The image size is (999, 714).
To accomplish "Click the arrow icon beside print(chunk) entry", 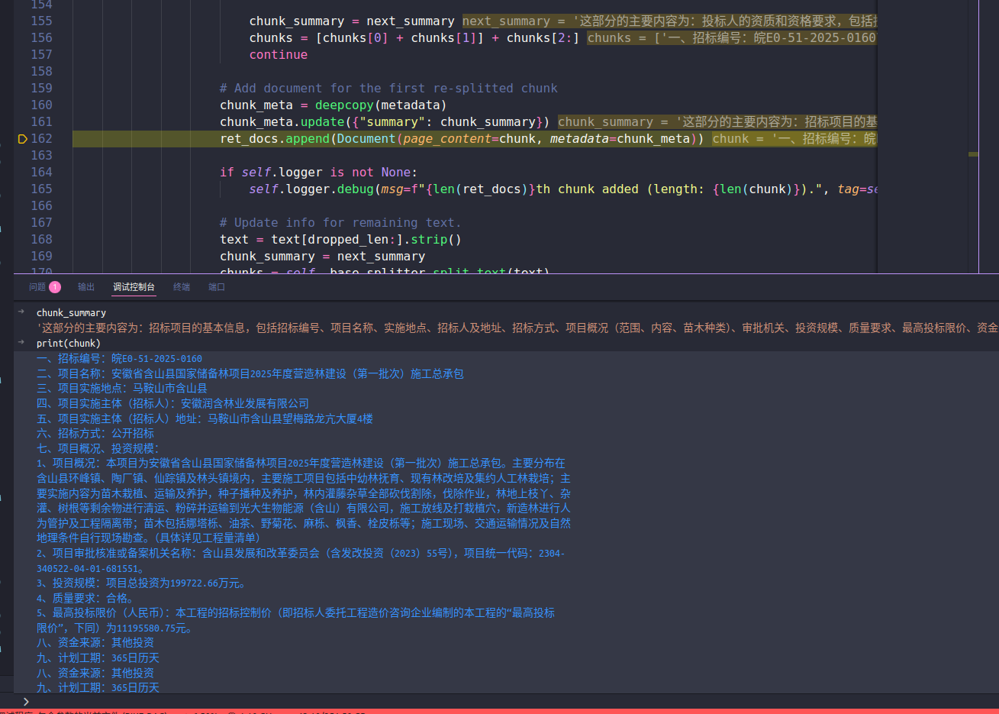I will [x=21, y=342].
